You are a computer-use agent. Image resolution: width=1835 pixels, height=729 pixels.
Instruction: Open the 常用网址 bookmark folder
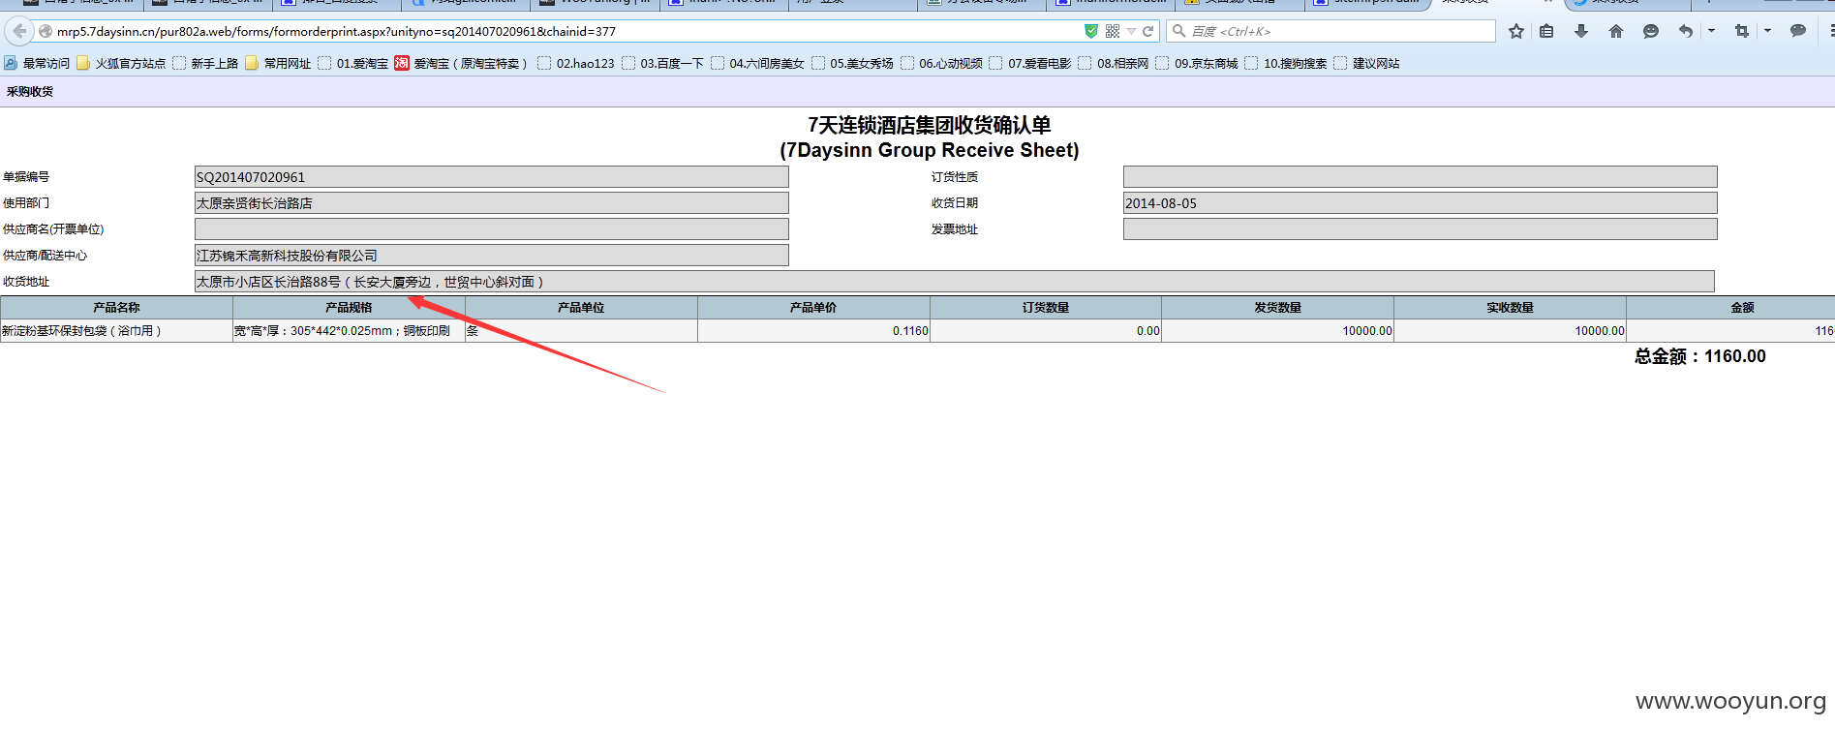coord(278,63)
